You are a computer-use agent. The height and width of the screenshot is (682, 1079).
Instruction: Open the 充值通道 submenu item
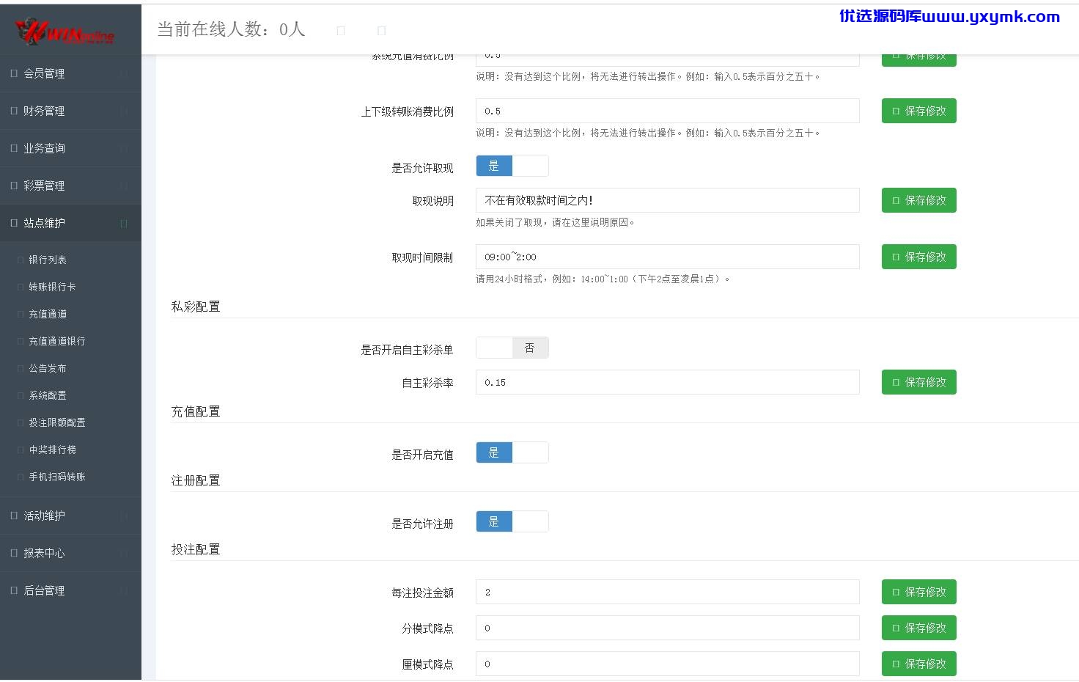click(x=48, y=314)
